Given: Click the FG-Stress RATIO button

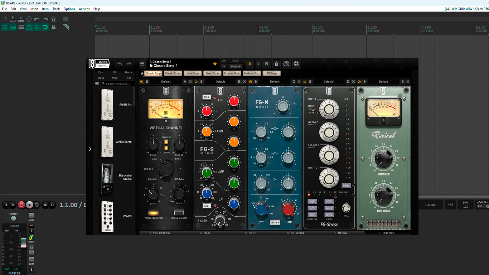Looking at the screenshot, I should [x=346, y=186].
